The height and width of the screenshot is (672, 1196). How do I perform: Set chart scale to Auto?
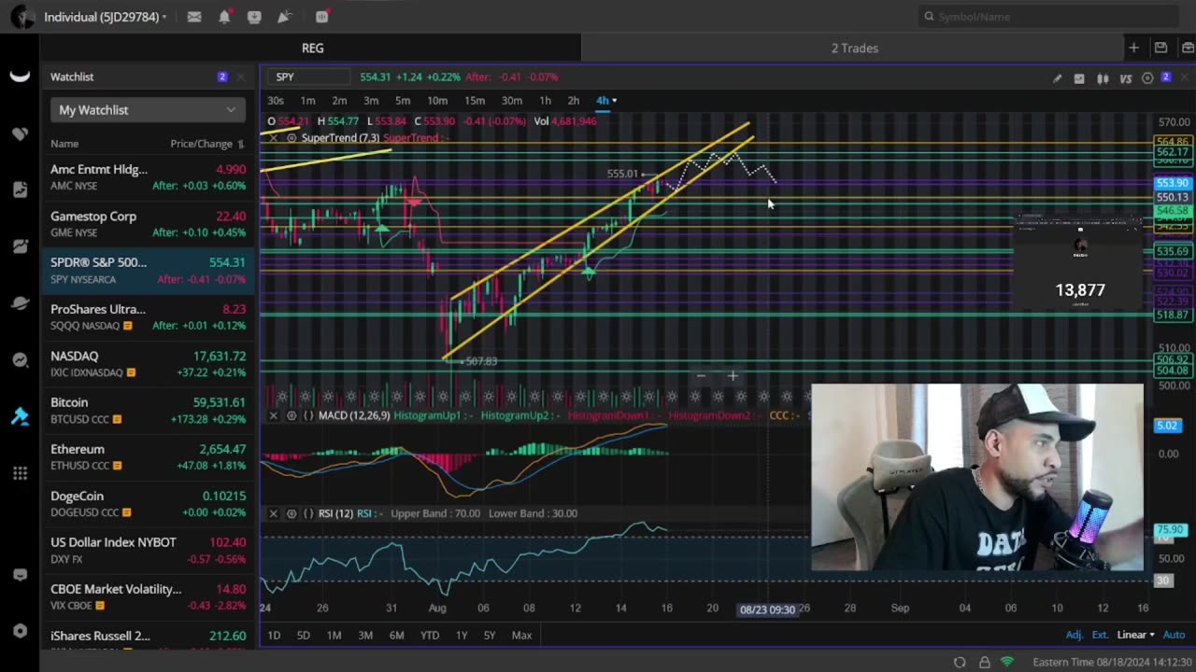click(1173, 635)
